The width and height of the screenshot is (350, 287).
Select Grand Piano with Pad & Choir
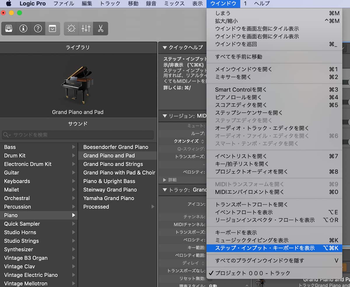117,172
